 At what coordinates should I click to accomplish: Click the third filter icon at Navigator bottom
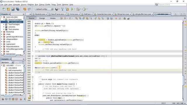tap(10, 99)
